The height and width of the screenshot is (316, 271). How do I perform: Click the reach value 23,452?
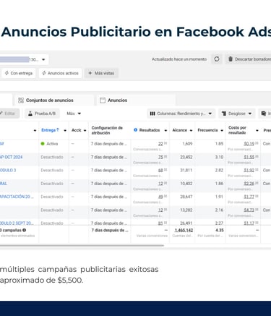[x=186, y=157]
